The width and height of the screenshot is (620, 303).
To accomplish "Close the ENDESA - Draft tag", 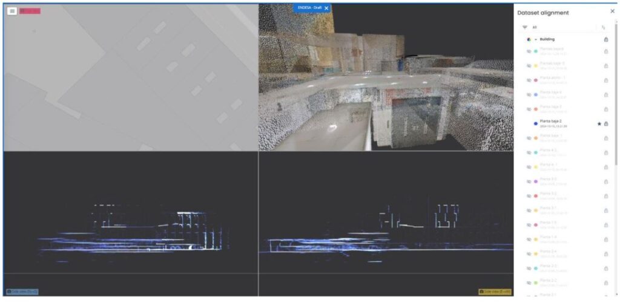I will (326, 8).
